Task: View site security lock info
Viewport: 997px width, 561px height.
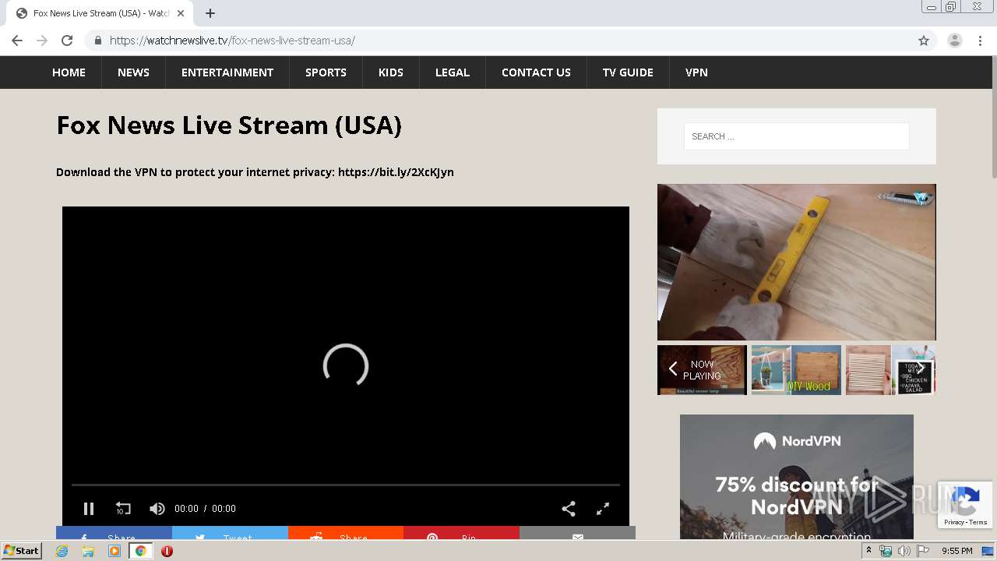Action: point(97,41)
